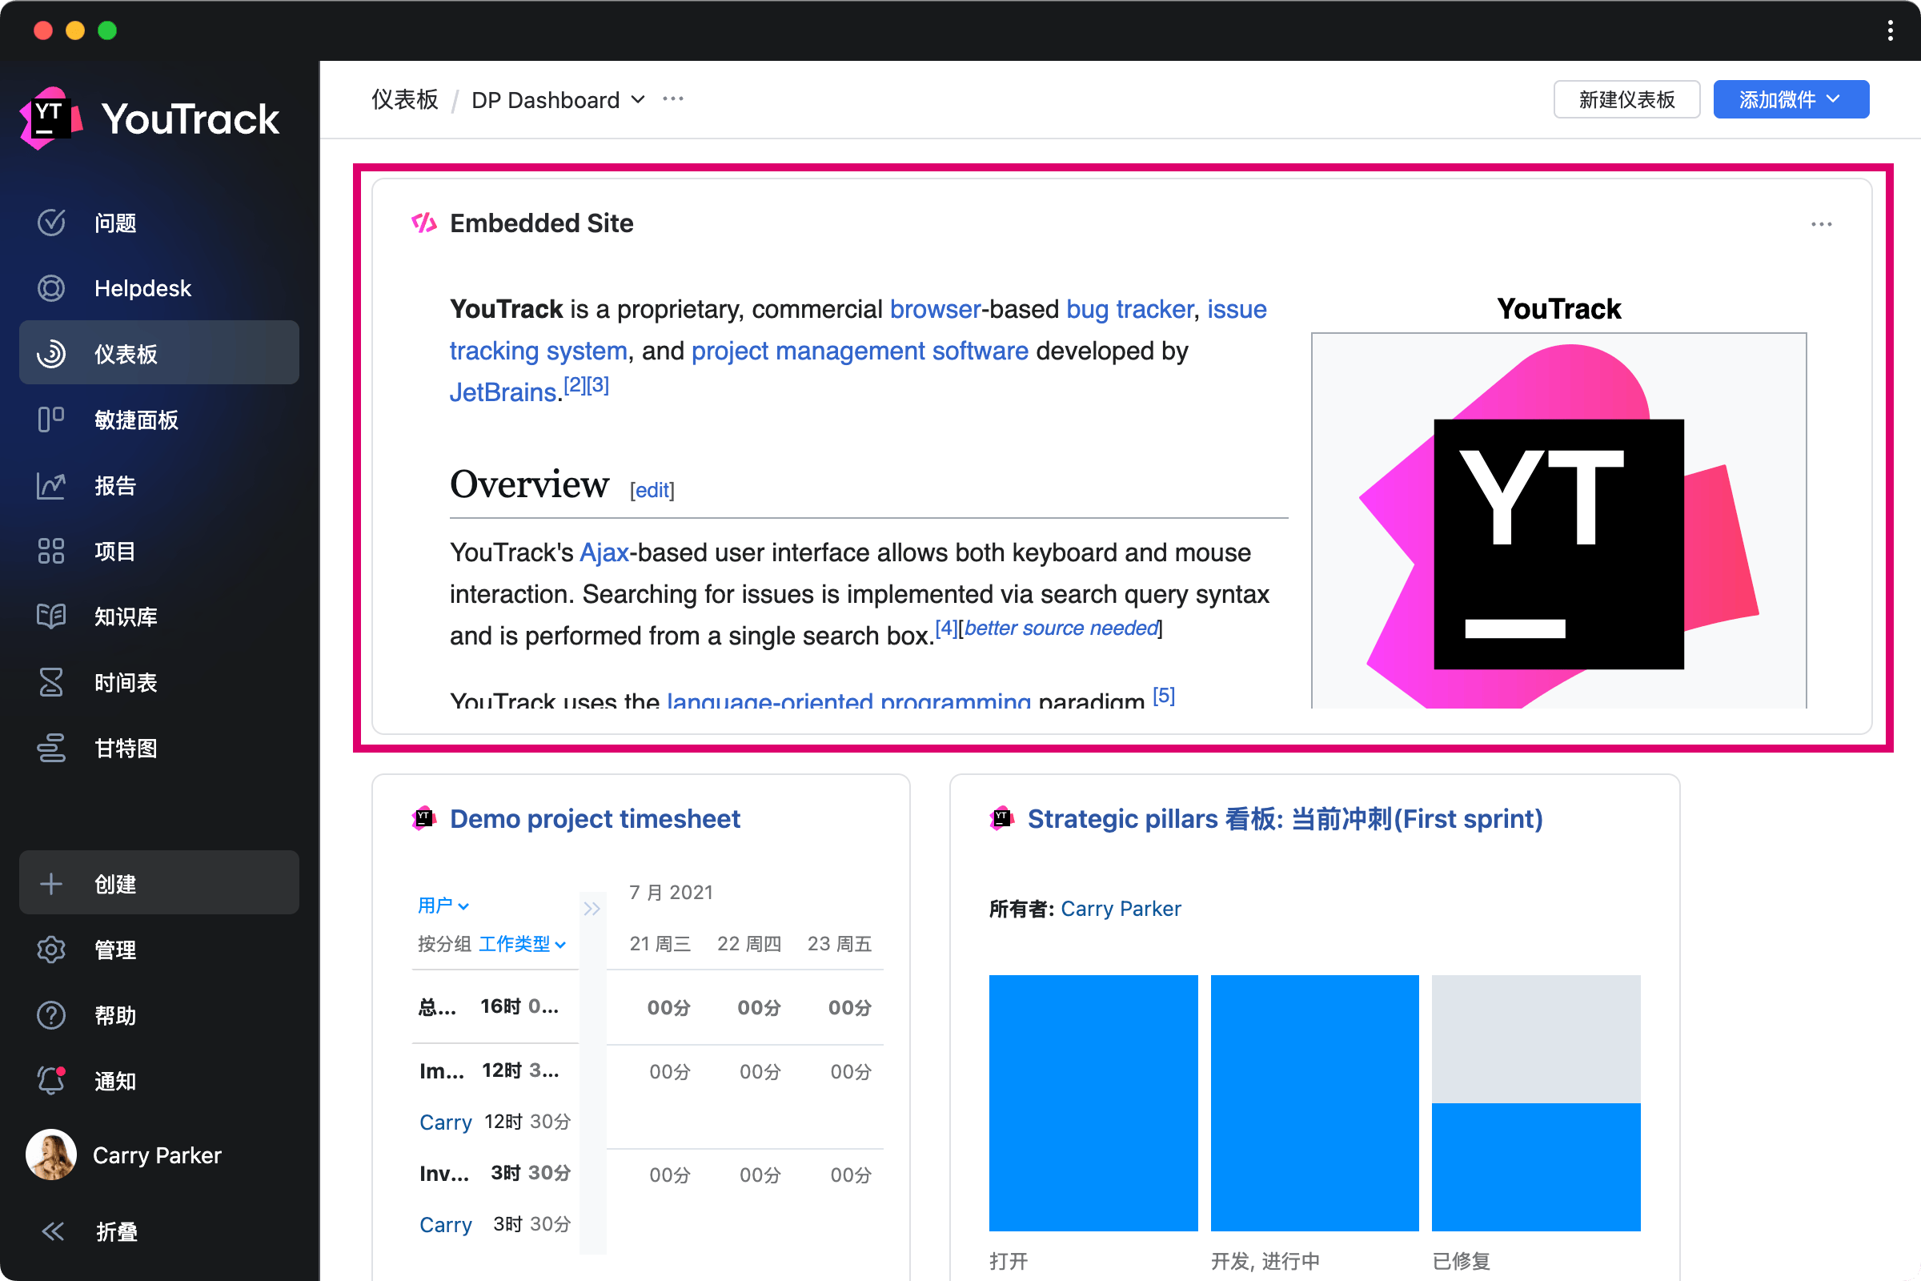Expand the blue add-widget dropdown button

coord(1791,99)
